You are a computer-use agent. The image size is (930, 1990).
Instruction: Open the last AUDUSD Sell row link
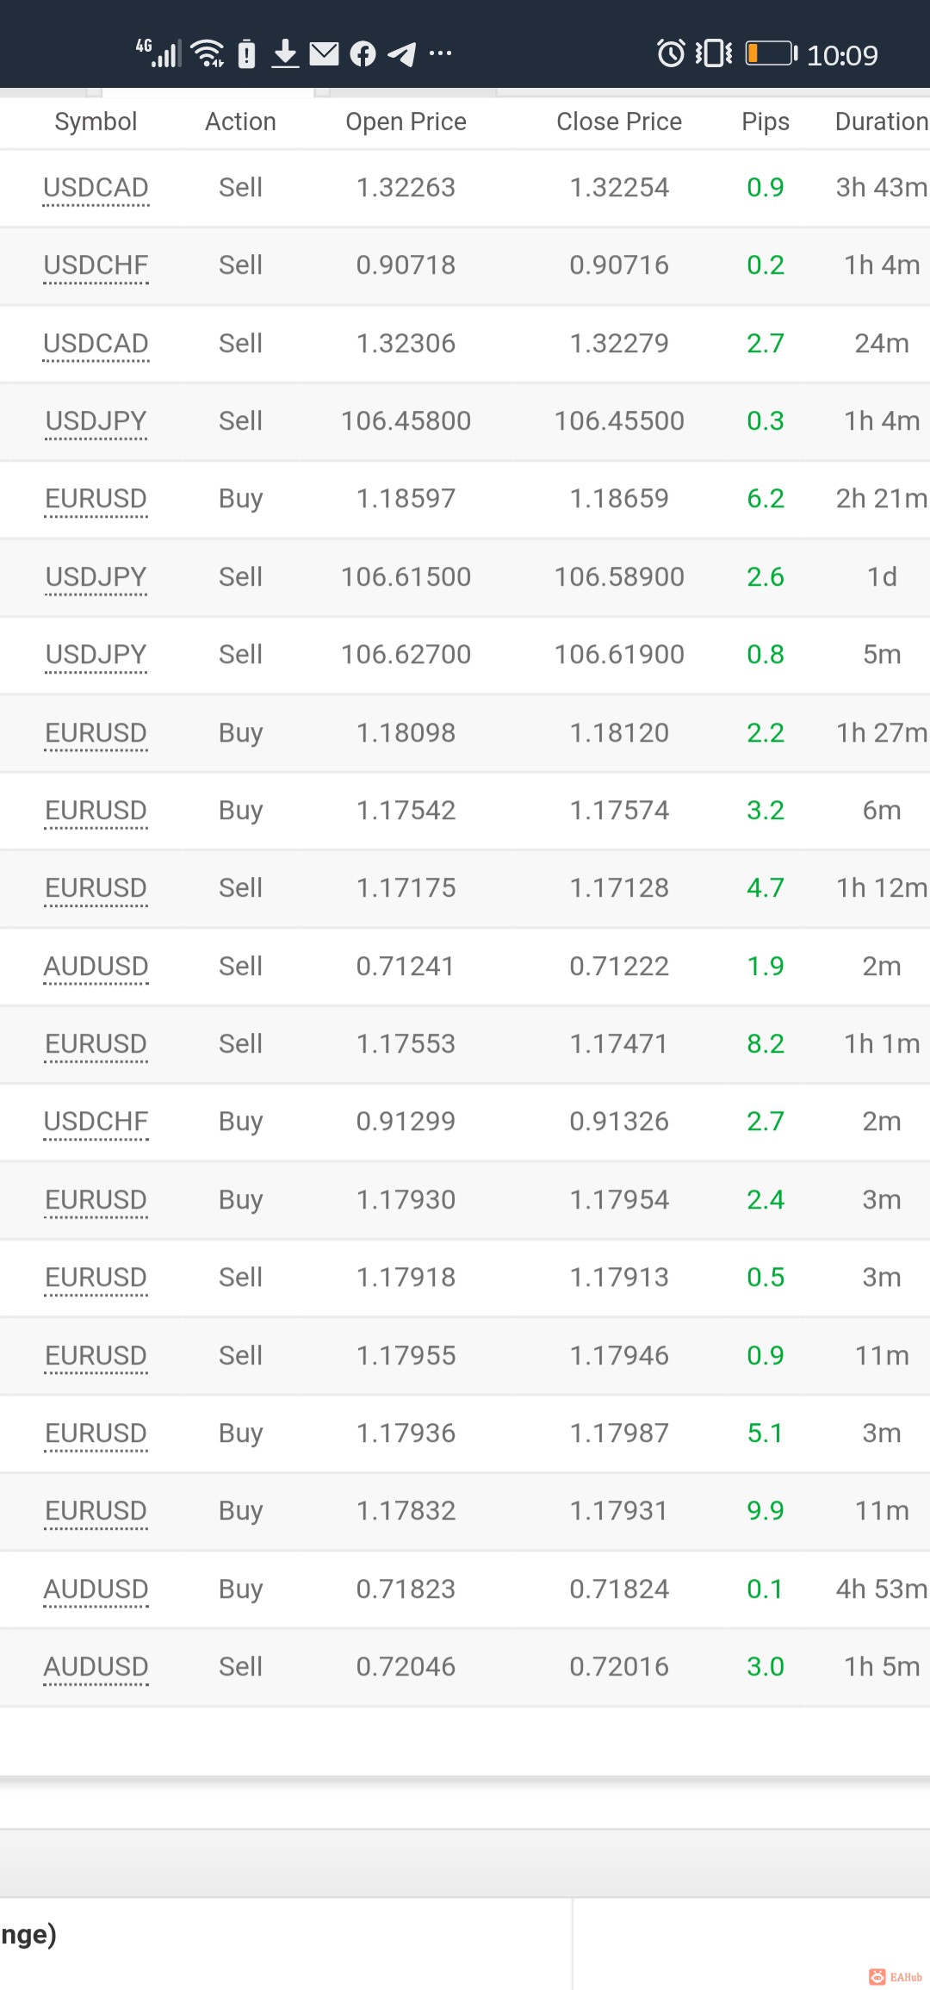[x=96, y=1667]
